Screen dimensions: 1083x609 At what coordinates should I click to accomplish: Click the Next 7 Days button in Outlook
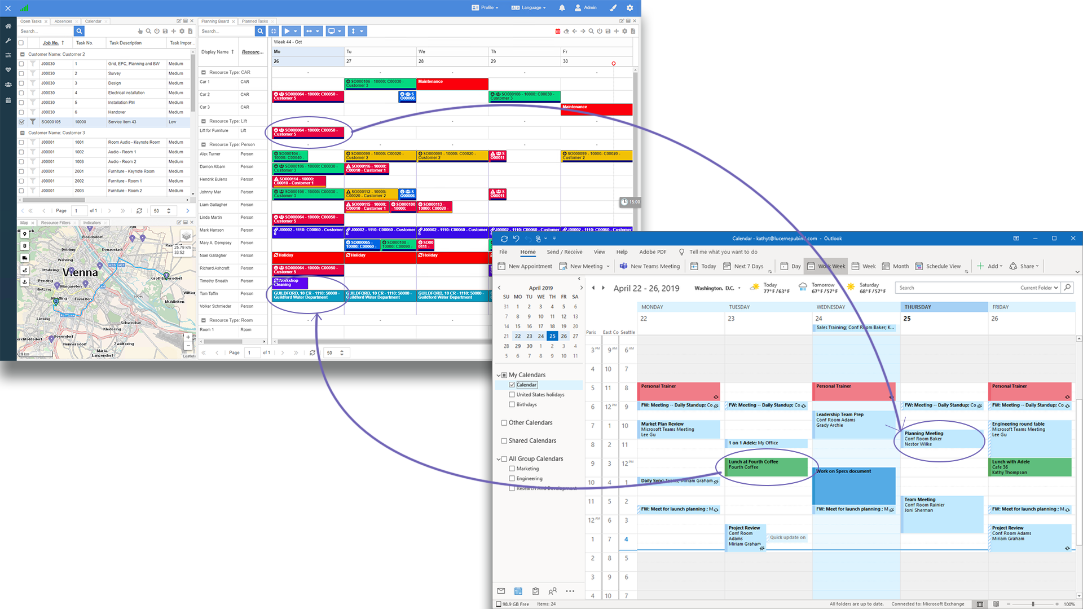click(x=743, y=266)
